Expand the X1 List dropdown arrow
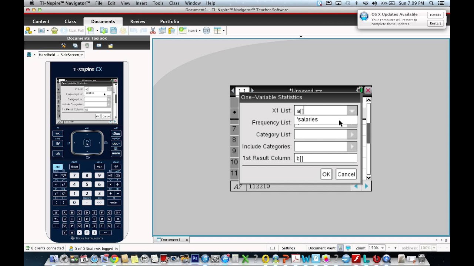474x266 pixels. point(352,110)
